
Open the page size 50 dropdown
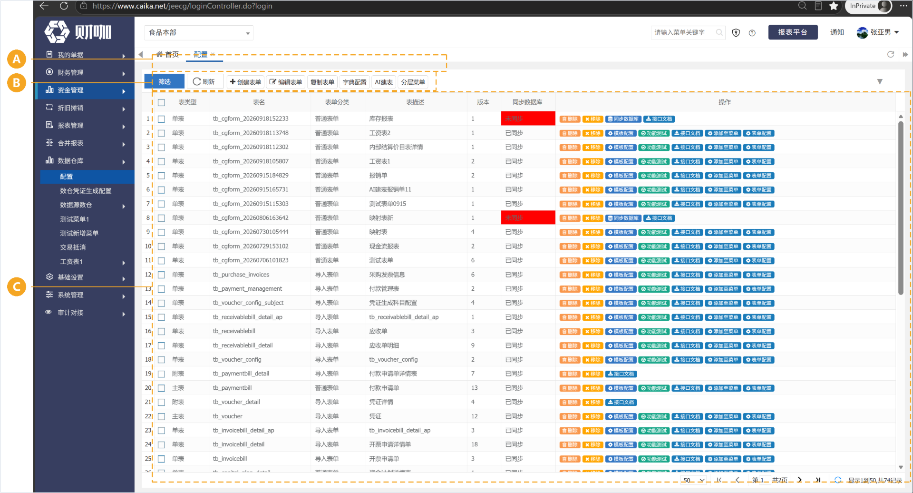693,480
